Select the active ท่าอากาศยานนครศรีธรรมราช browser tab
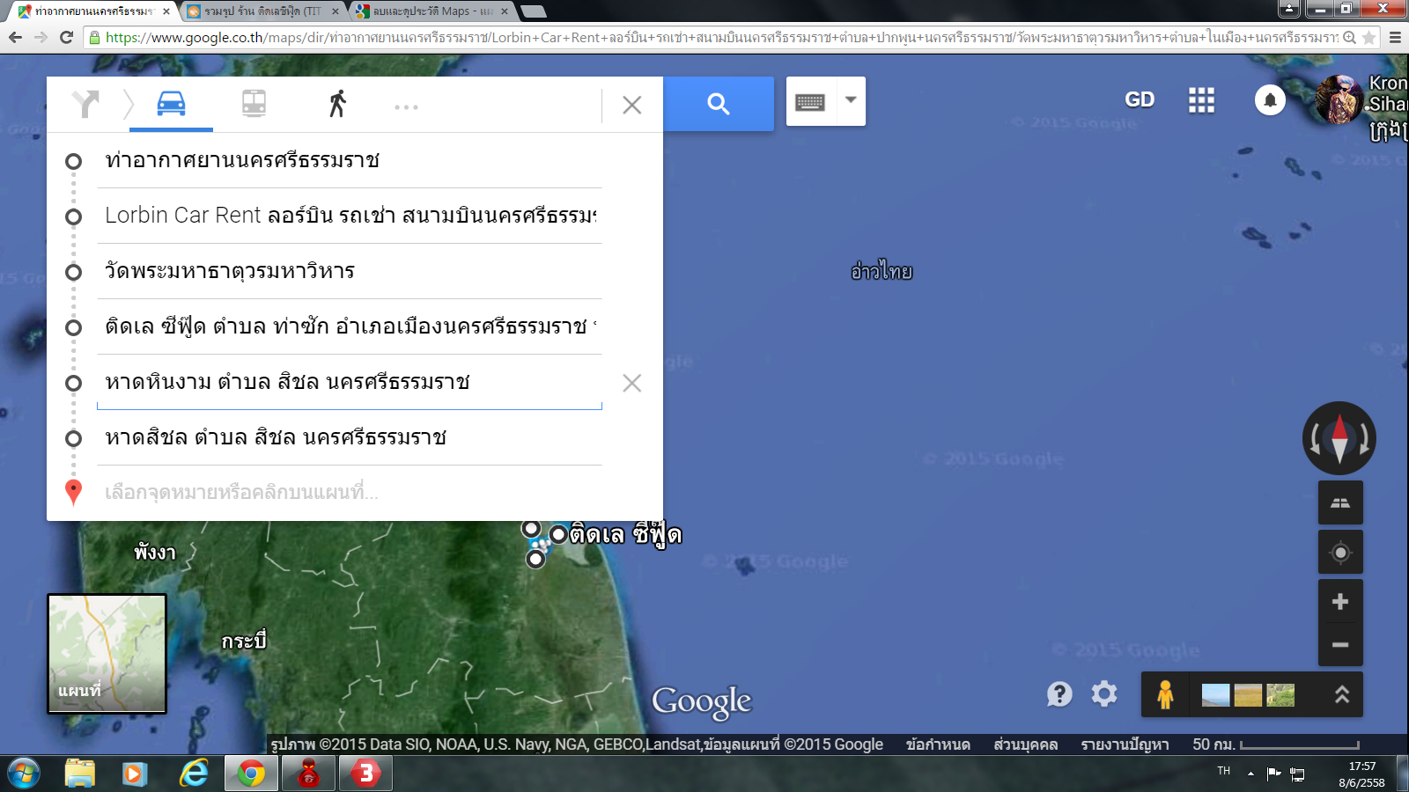Screen dimensions: 1409x792 coord(92,11)
